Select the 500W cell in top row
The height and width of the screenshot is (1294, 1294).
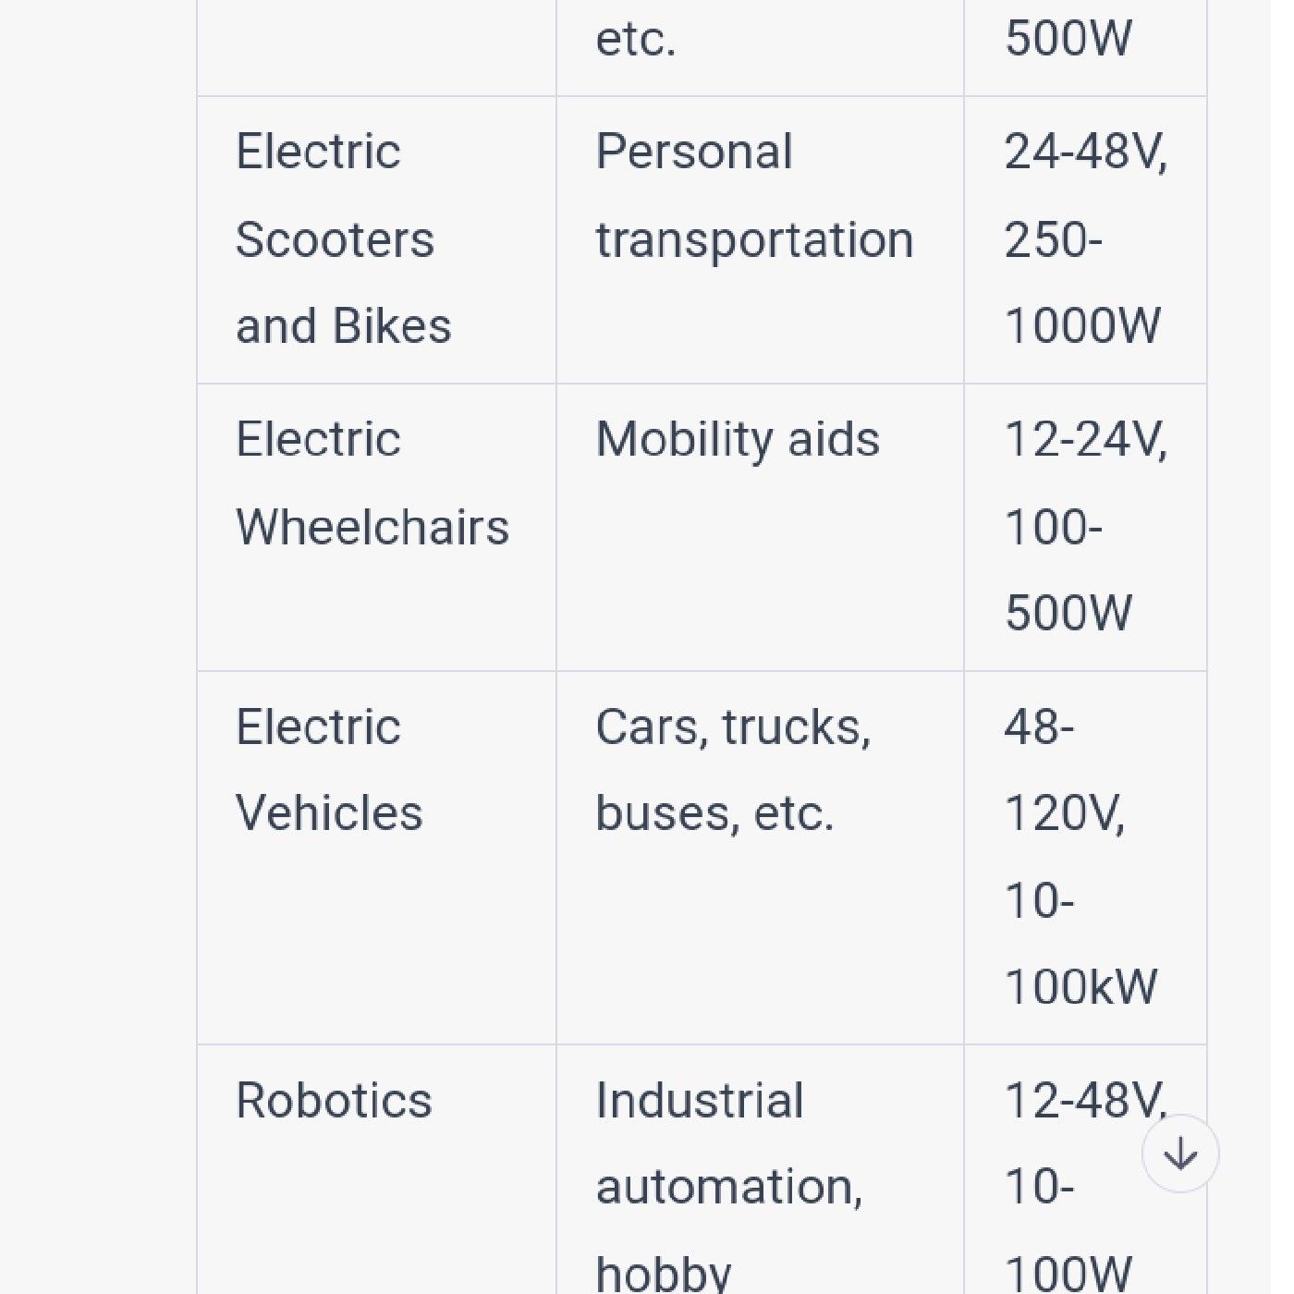point(1085,48)
